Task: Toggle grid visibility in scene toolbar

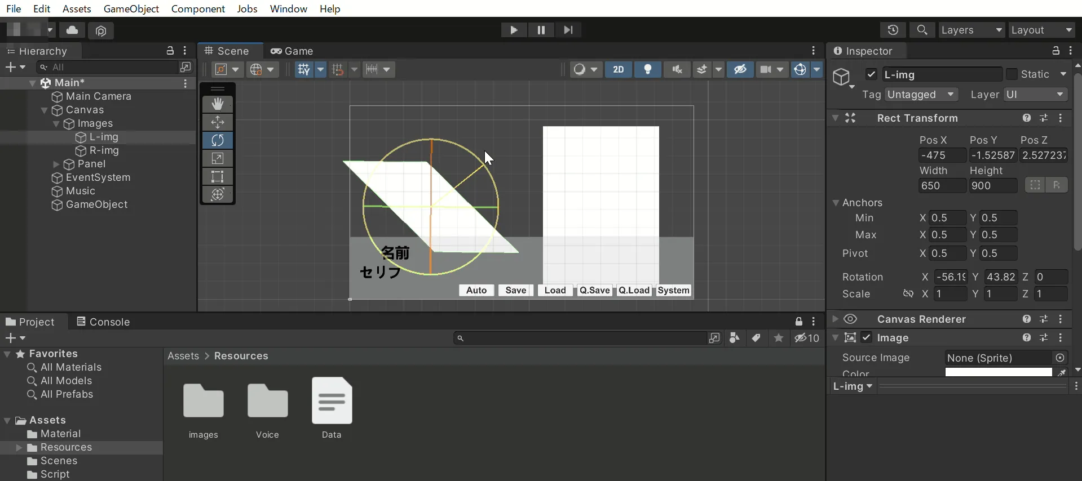Action: (304, 69)
